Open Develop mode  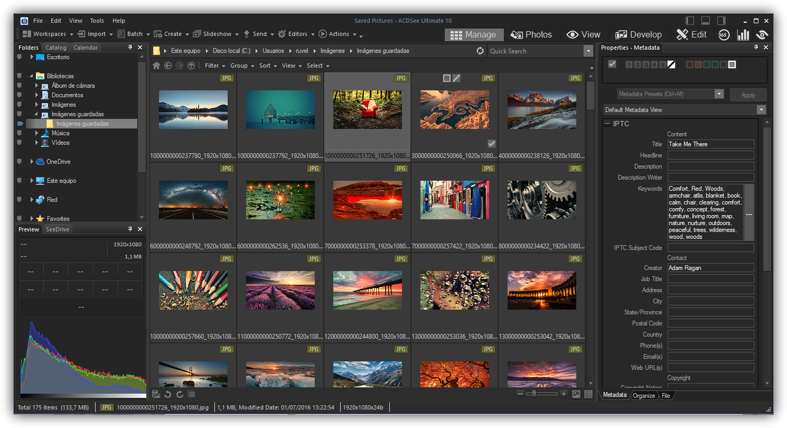[x=639, y=35]
